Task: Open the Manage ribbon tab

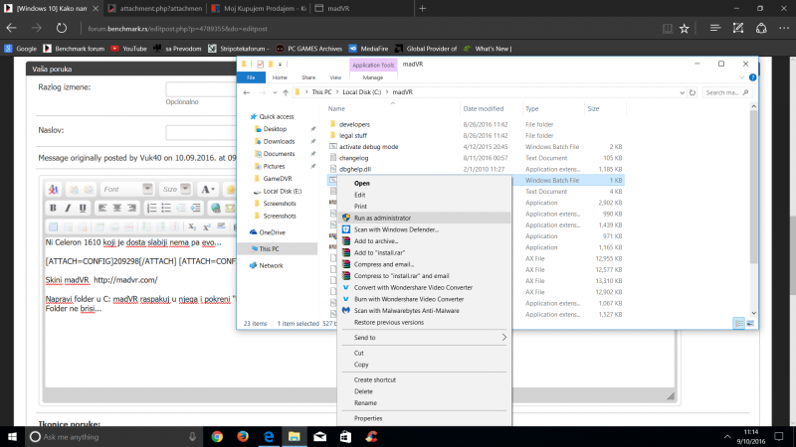Action: point(372,77)
